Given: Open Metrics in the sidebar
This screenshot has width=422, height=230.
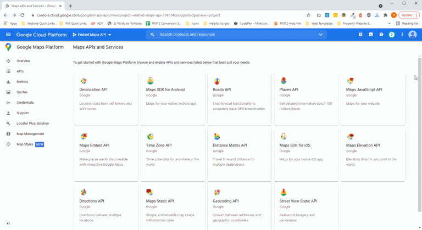Looking at the screenshot, I should pos(23,82).
